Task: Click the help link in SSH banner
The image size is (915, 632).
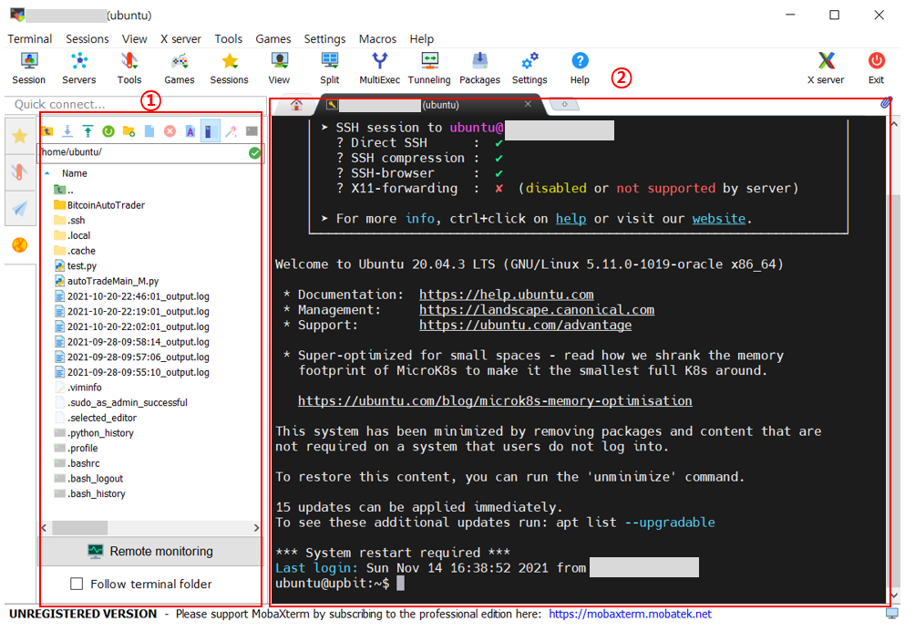Action: coord(571,219)
